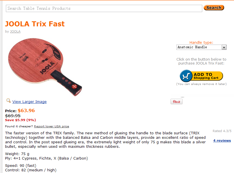The width and height of the screenshot is (234, 173).
Task: Click the magnifying glass icon beside View Larger Image
Action: click(8, 101)
